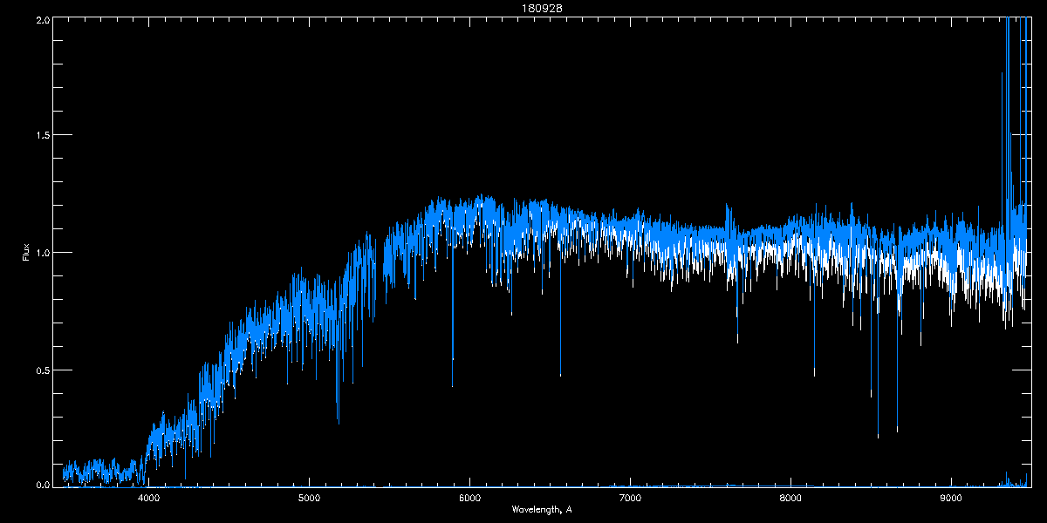The width and height of the screenshot is (1047, 523).
Task: Select the 9000 wavelength tick label
Action: click(950, 499)
